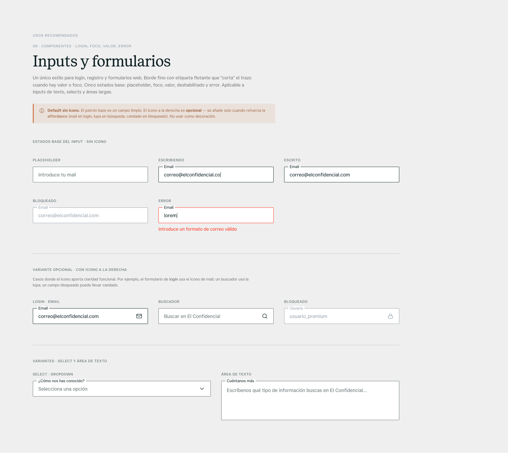Click the bold word 'affordance' in the notice

(x=57, y=116)
